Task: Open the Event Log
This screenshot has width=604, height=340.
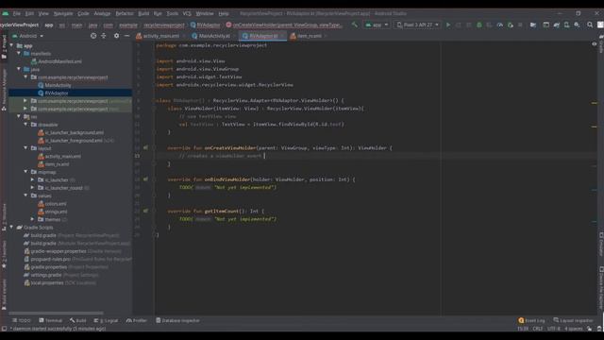Action: 532,321
